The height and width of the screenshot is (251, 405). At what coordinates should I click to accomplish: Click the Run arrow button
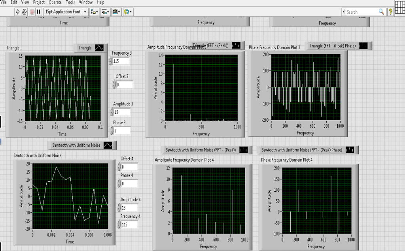(17, 12)
